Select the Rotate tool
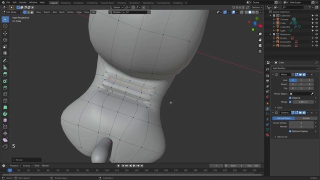Image resolution: width=320 pixels, height=180 pixels. pyautogui.click(x=5, y=40)
